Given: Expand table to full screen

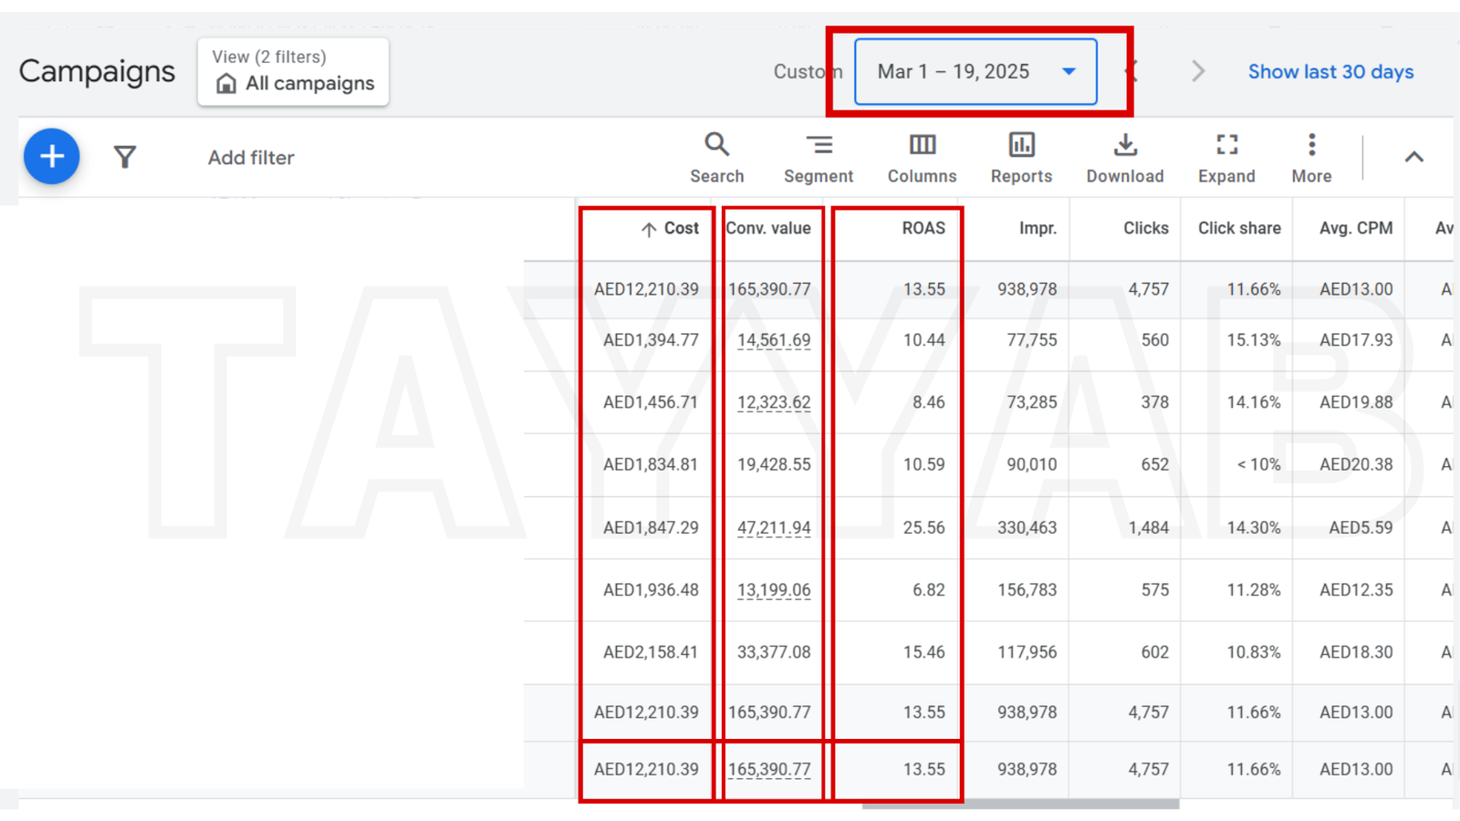Looking at the screenshot, I should [1226, 157].
